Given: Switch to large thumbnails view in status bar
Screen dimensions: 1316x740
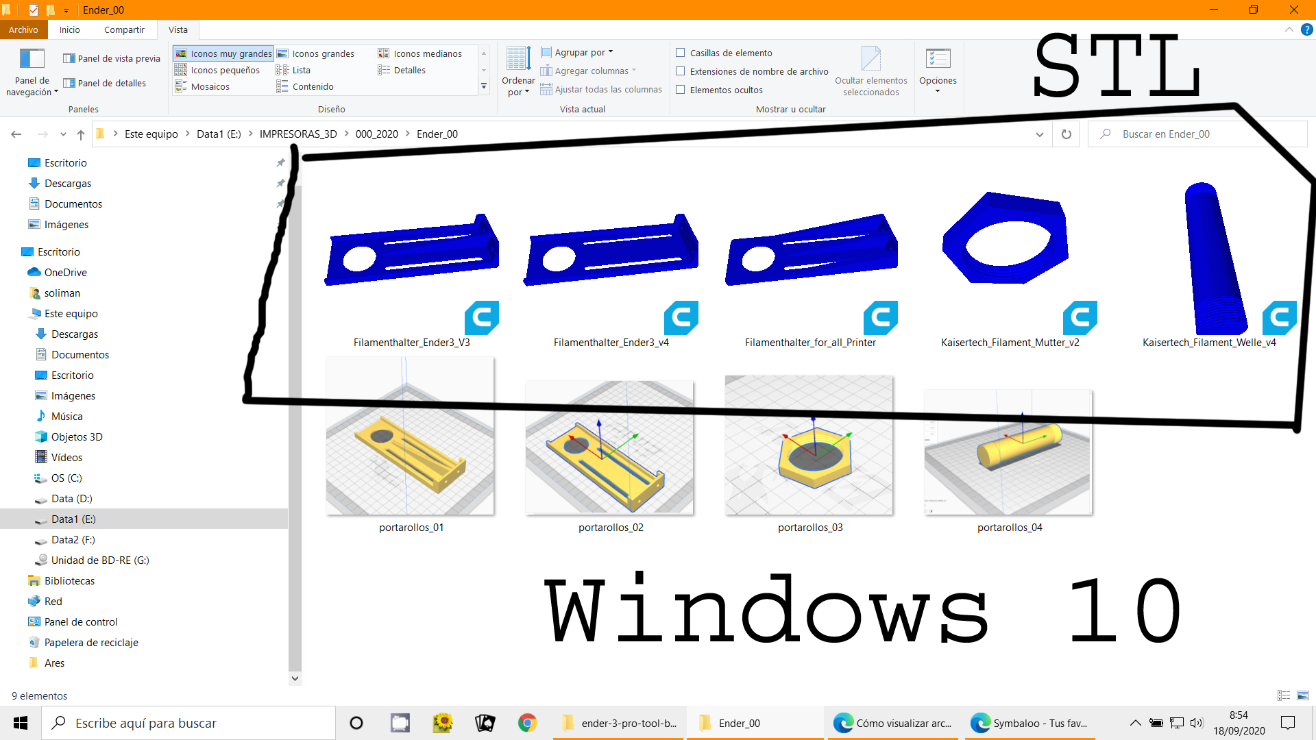Looking at the screenshot, I should (1303, 695).
